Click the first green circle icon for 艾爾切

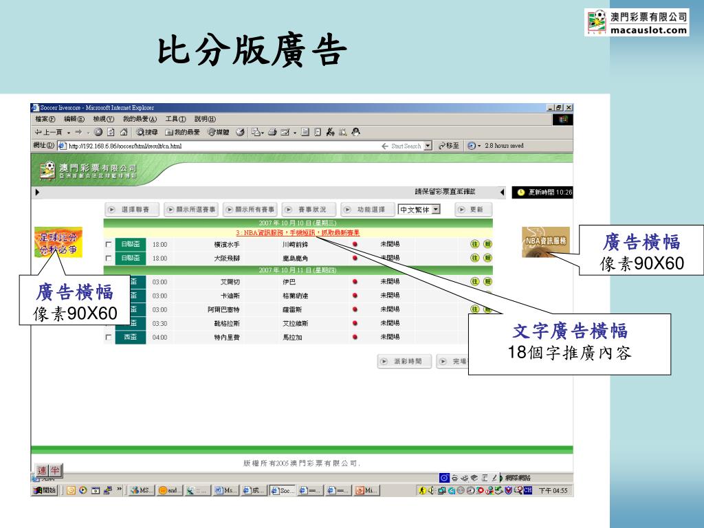(474, 281)
